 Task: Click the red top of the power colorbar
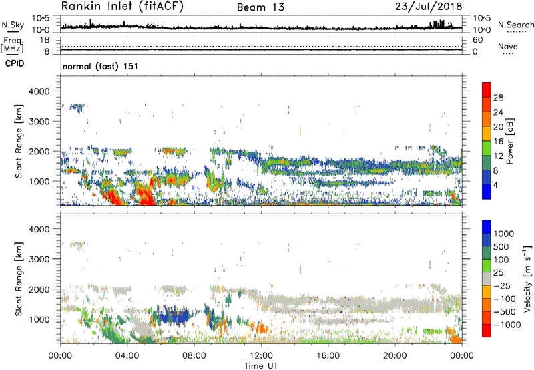(487, 89)
